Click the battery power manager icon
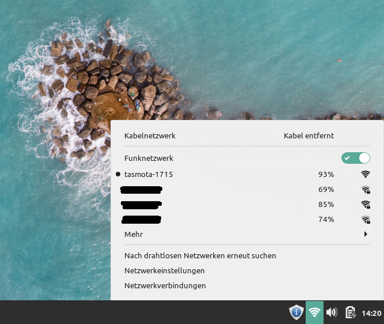 [x=349, y=312]
